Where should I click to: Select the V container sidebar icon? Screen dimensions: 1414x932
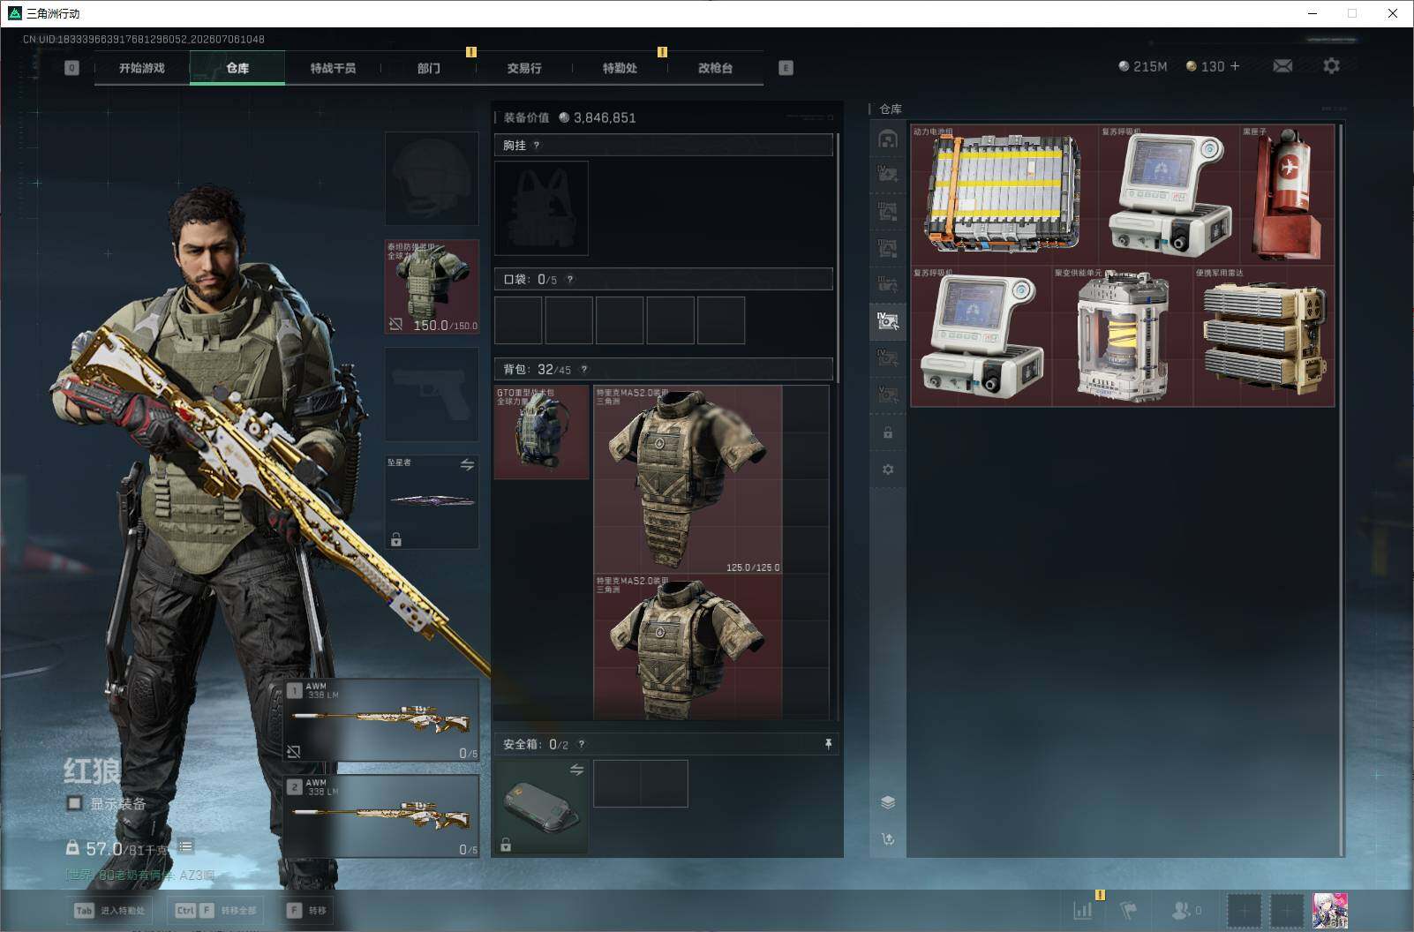pos(888,395)
